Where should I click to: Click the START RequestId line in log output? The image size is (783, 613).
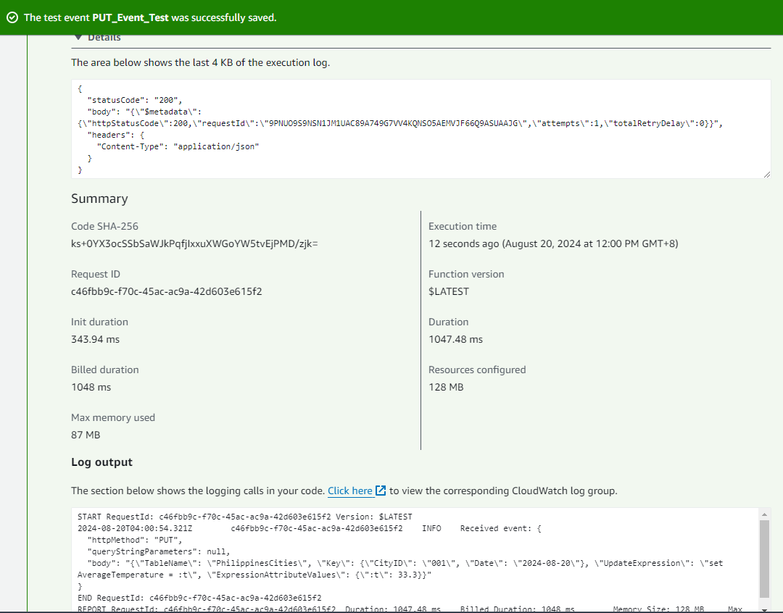245,517
